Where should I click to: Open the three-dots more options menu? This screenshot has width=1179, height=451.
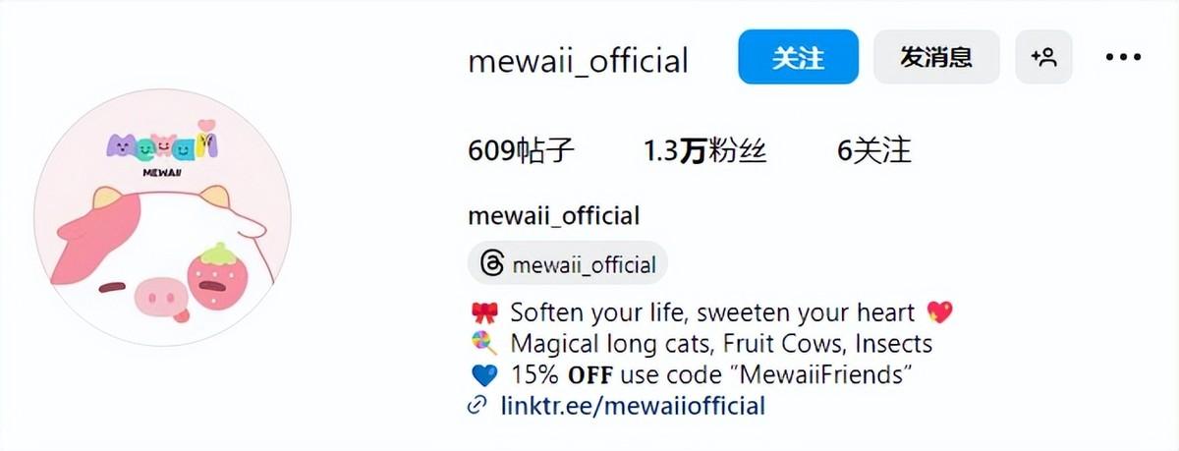(x=1123, y=57)
